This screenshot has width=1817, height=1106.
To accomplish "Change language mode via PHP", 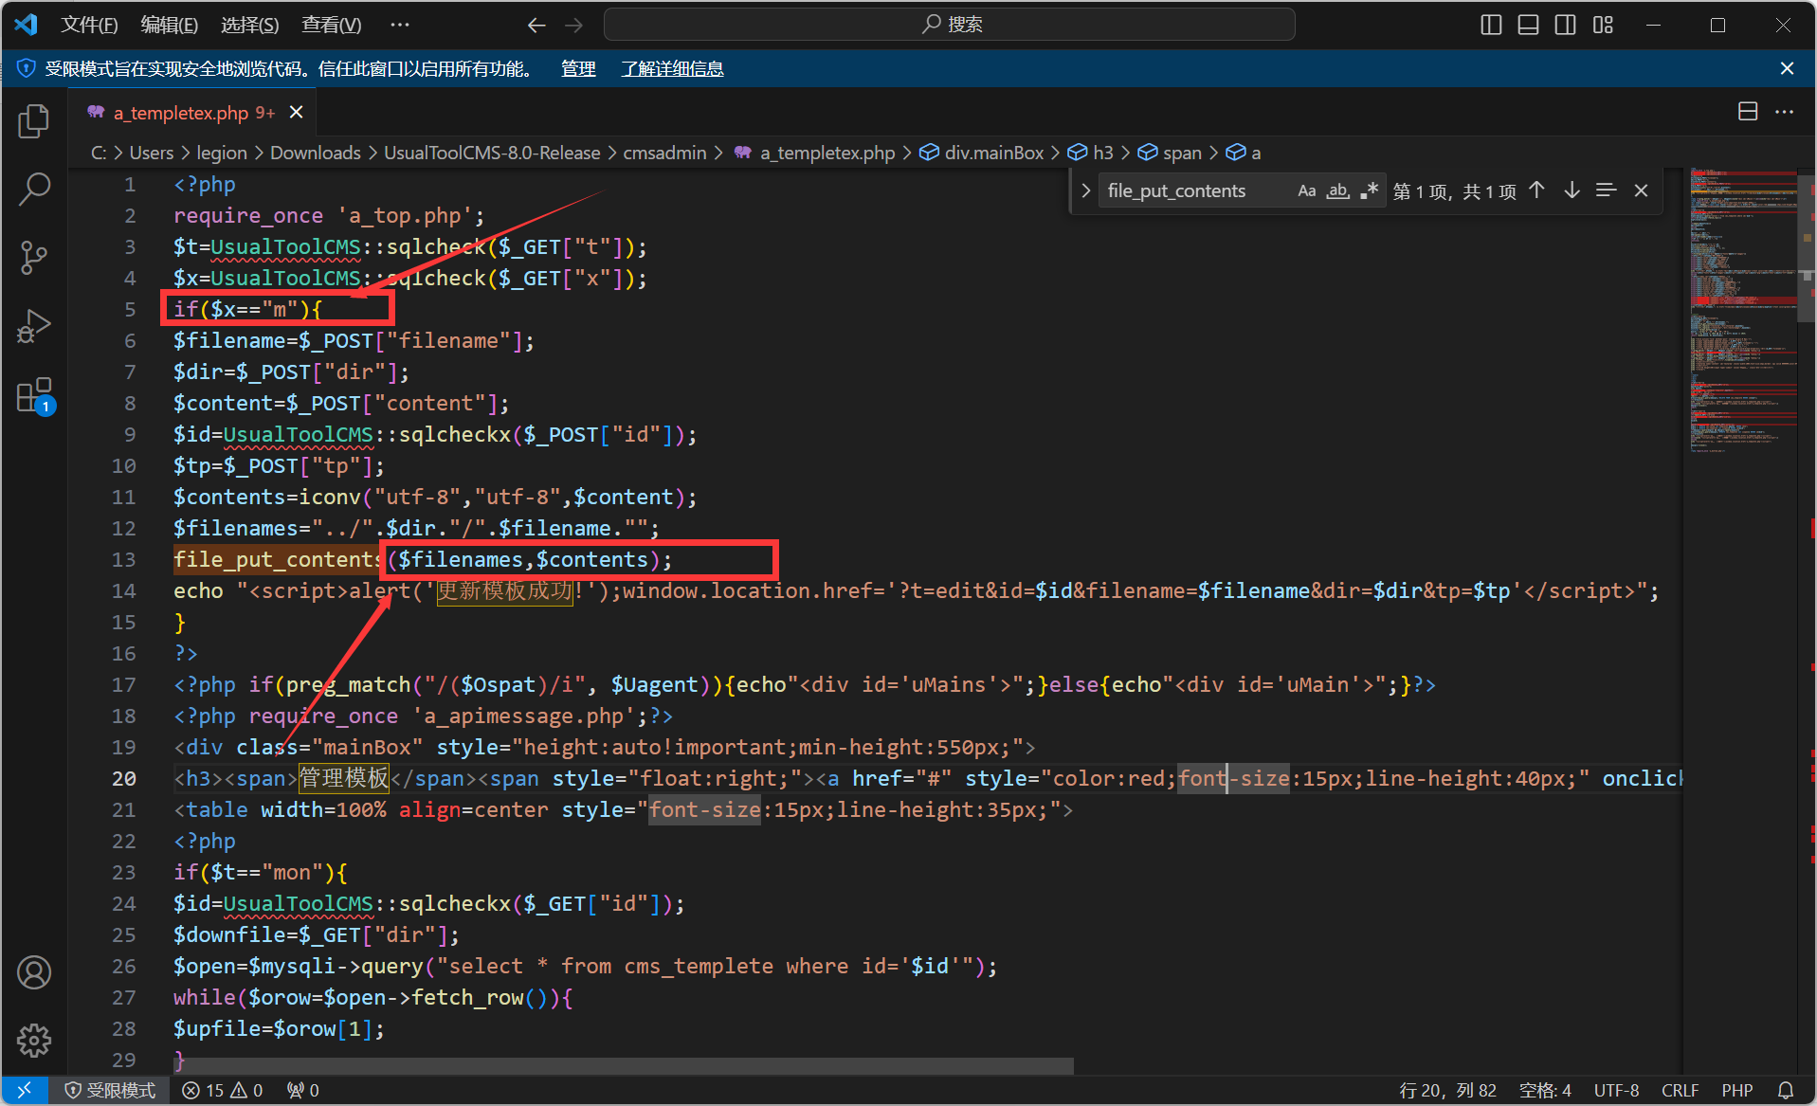I will pyautogui.click(x=1736, y=1090).
